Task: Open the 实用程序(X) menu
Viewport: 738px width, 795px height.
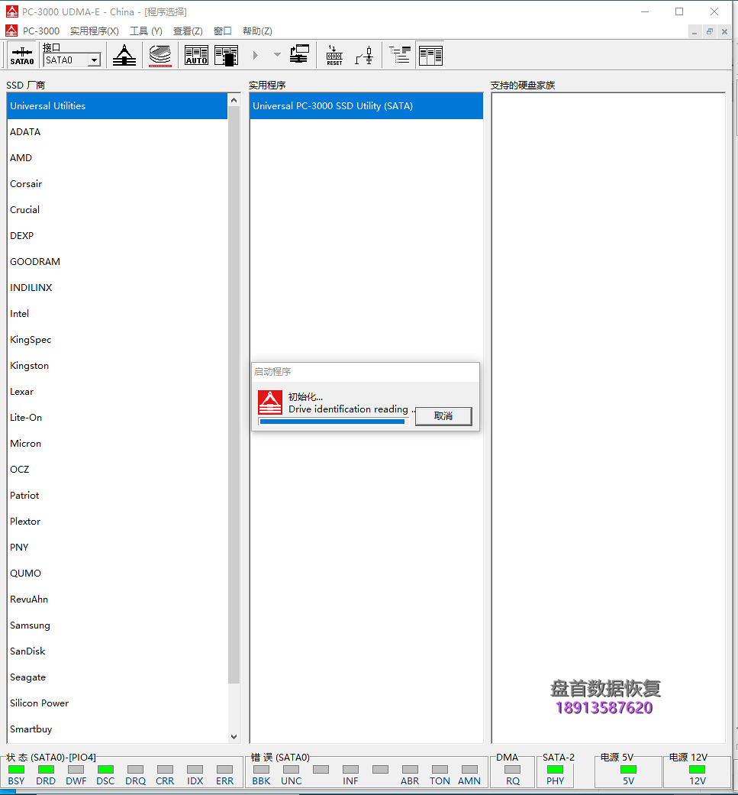Action: click(94, 31)
